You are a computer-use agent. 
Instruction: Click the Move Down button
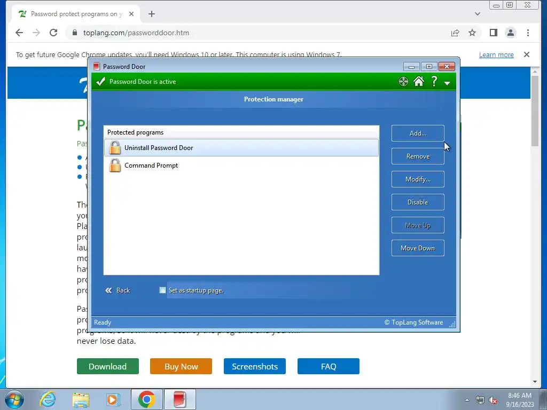pyautogui.click(x=418, y=248)
